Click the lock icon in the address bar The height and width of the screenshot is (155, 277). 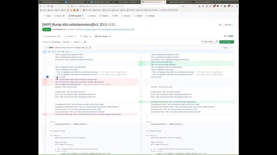(x=72, y=6)
